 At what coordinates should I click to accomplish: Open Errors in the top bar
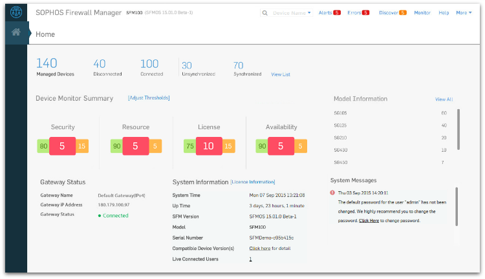tap(354, 13)
